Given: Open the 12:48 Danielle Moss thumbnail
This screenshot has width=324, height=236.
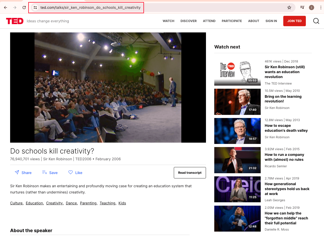Looking at the screenshot, I should coord(237,219).
